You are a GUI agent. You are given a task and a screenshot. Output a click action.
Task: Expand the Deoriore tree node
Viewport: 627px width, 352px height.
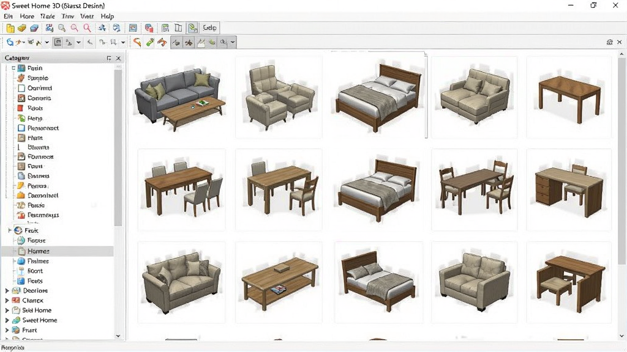[7, 290]
